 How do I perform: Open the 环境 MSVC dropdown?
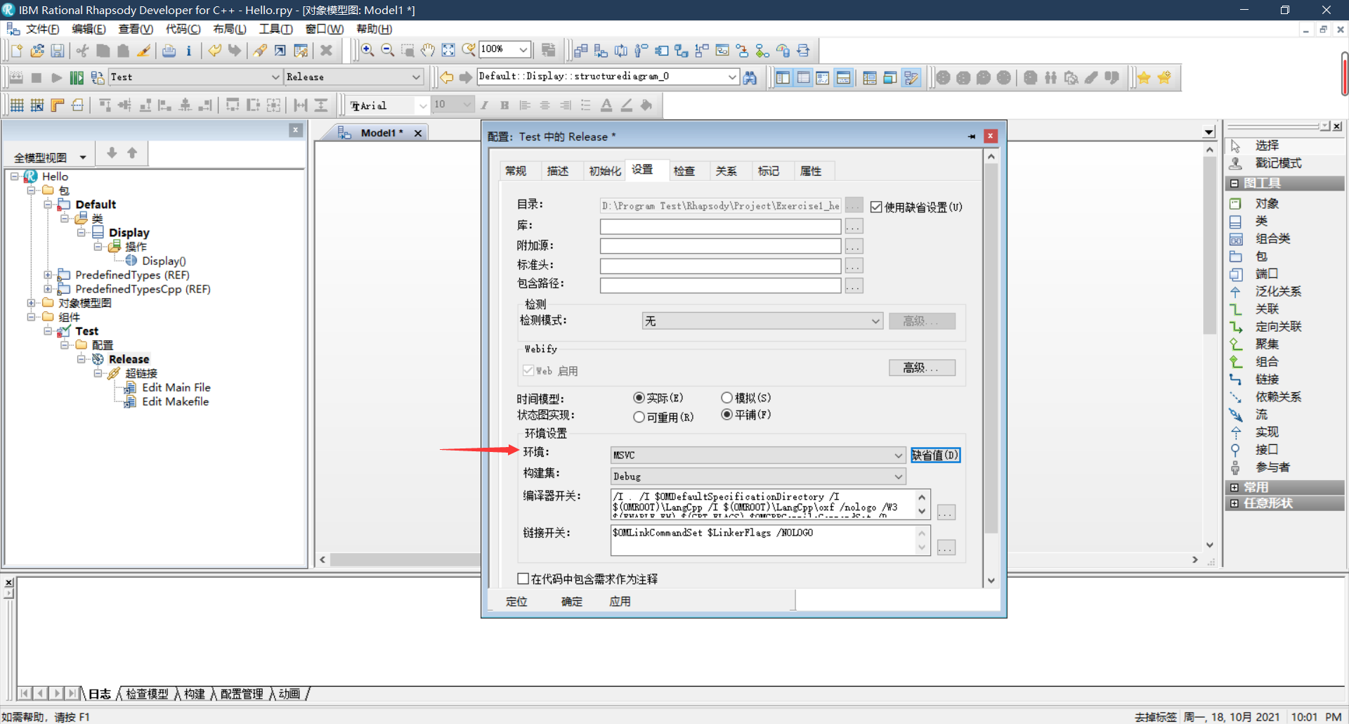(898, 455)
